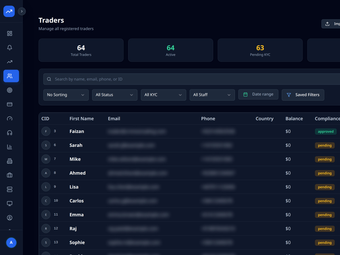The height and width of the screenshot is (255, 340).
Task: Sort by CID column header
Action: (45, 119)
